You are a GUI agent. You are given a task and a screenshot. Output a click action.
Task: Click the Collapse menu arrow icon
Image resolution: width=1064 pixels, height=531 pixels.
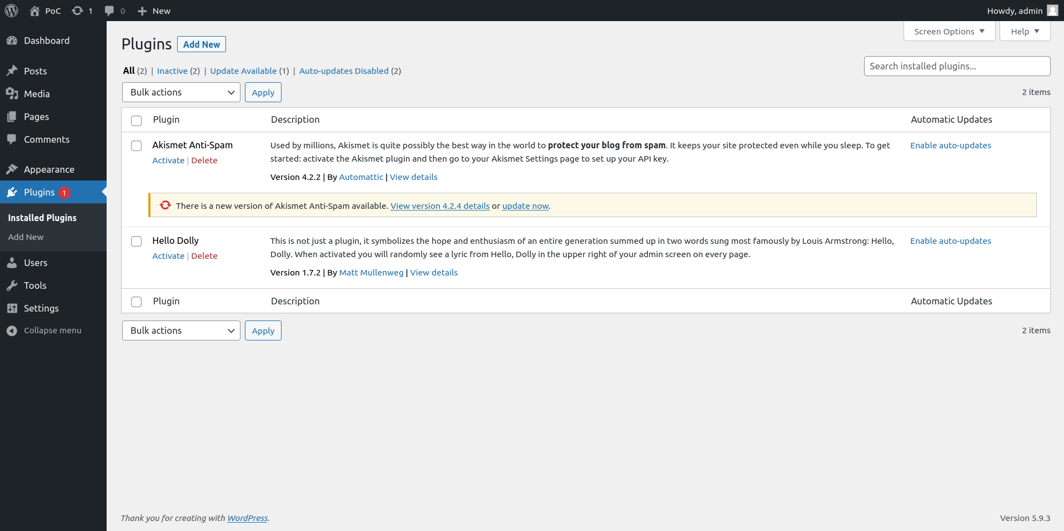tap(12, 330)
